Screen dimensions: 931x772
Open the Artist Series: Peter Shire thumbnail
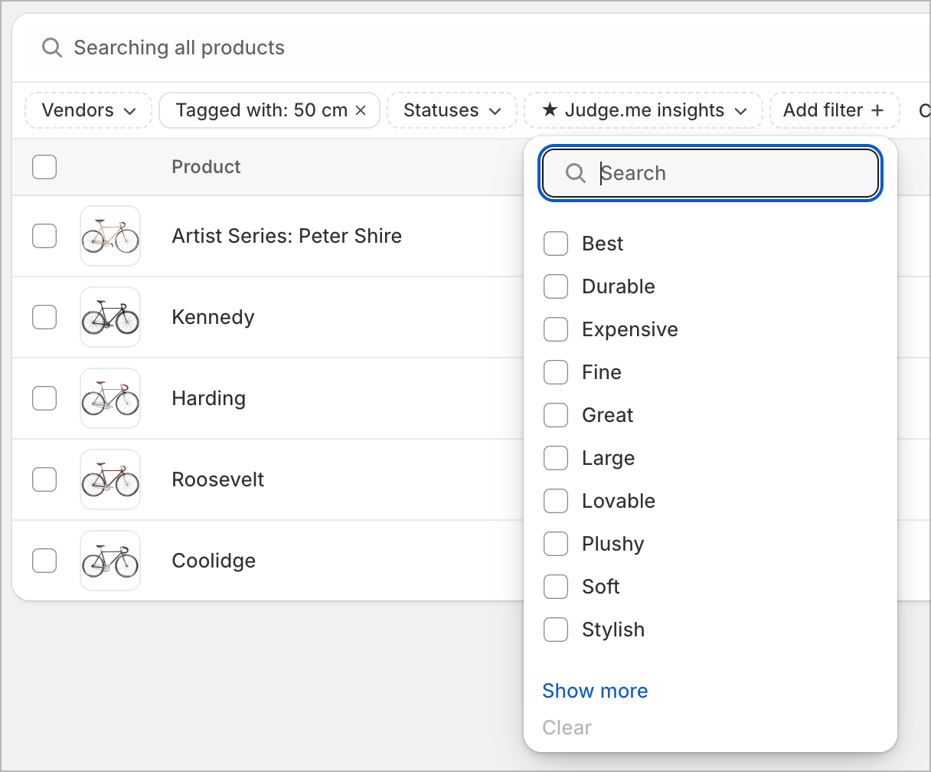(110, 236)
